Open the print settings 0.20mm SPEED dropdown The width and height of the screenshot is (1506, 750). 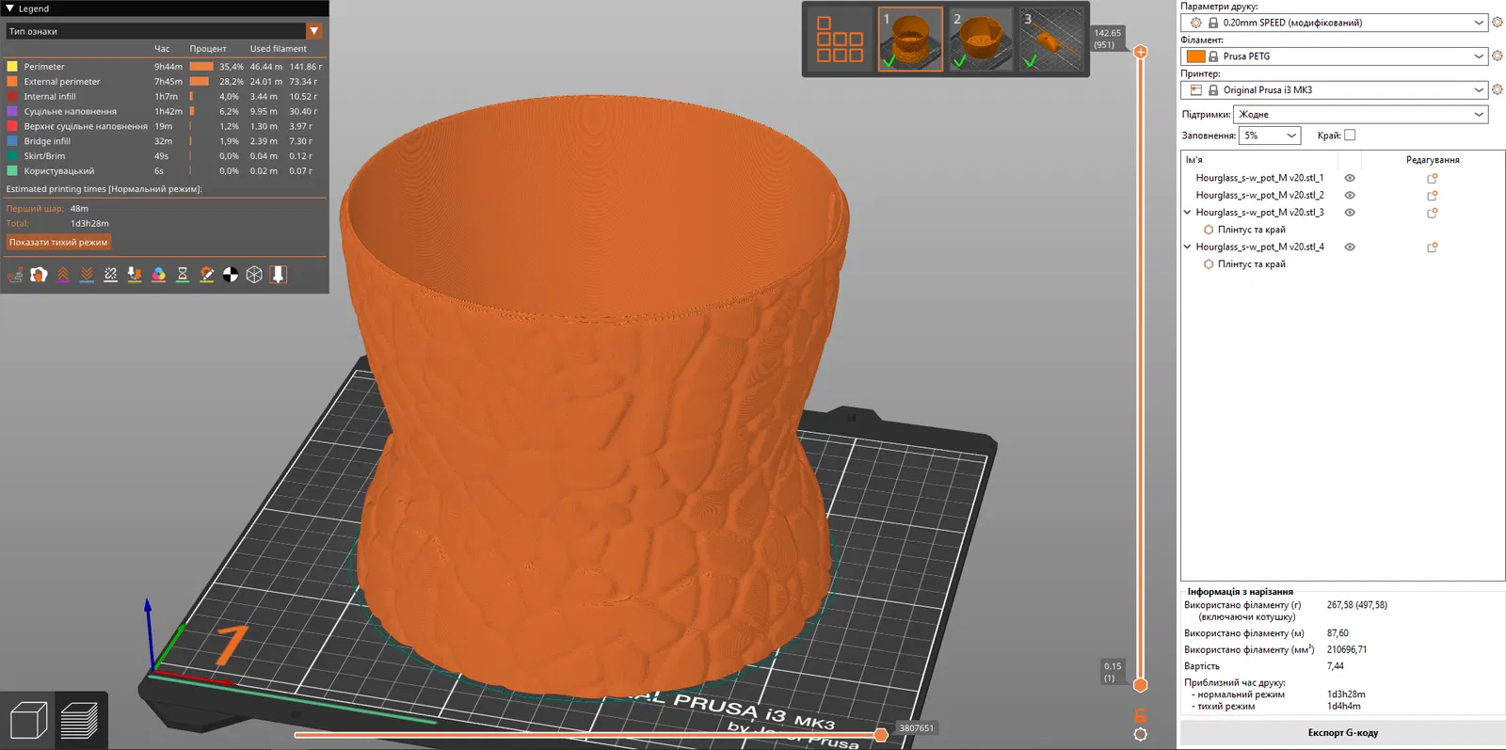[1335, 23]
